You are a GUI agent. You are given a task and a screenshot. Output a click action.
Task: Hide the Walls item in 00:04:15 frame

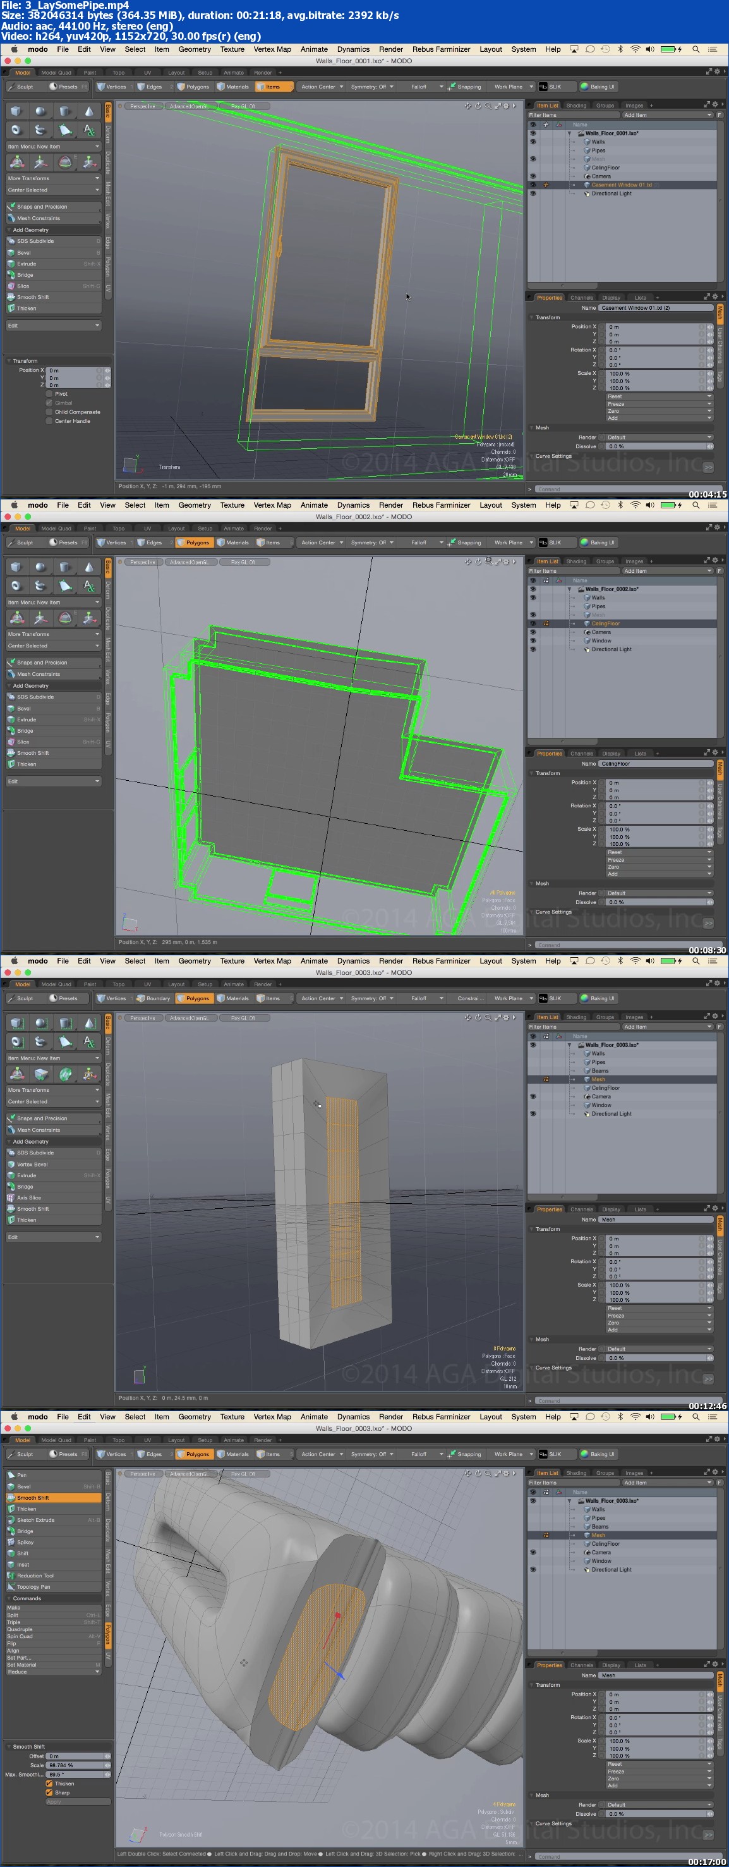533,142
